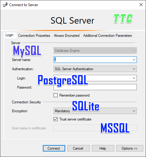The width and height of the screenshot is (146, 157).
Task: Open the Connection Properties tab
Action: [34, 36]
